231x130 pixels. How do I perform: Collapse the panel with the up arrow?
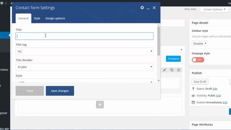[181, 50]
